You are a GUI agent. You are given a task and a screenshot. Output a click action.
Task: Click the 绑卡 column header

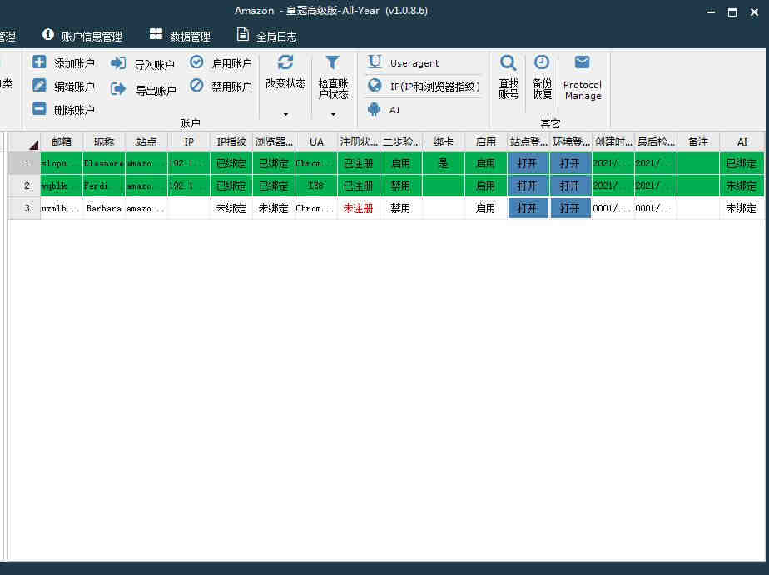click(x=444, y=142)
